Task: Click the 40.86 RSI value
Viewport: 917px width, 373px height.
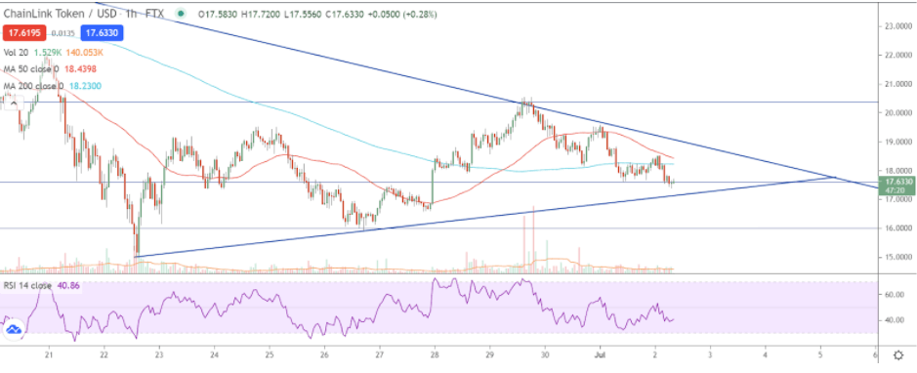Action: pos(68,285)
